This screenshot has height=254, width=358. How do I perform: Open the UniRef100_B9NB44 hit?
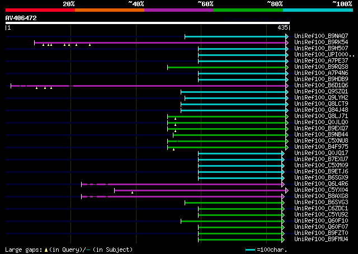pyautogui.click(x=321, y=135)
